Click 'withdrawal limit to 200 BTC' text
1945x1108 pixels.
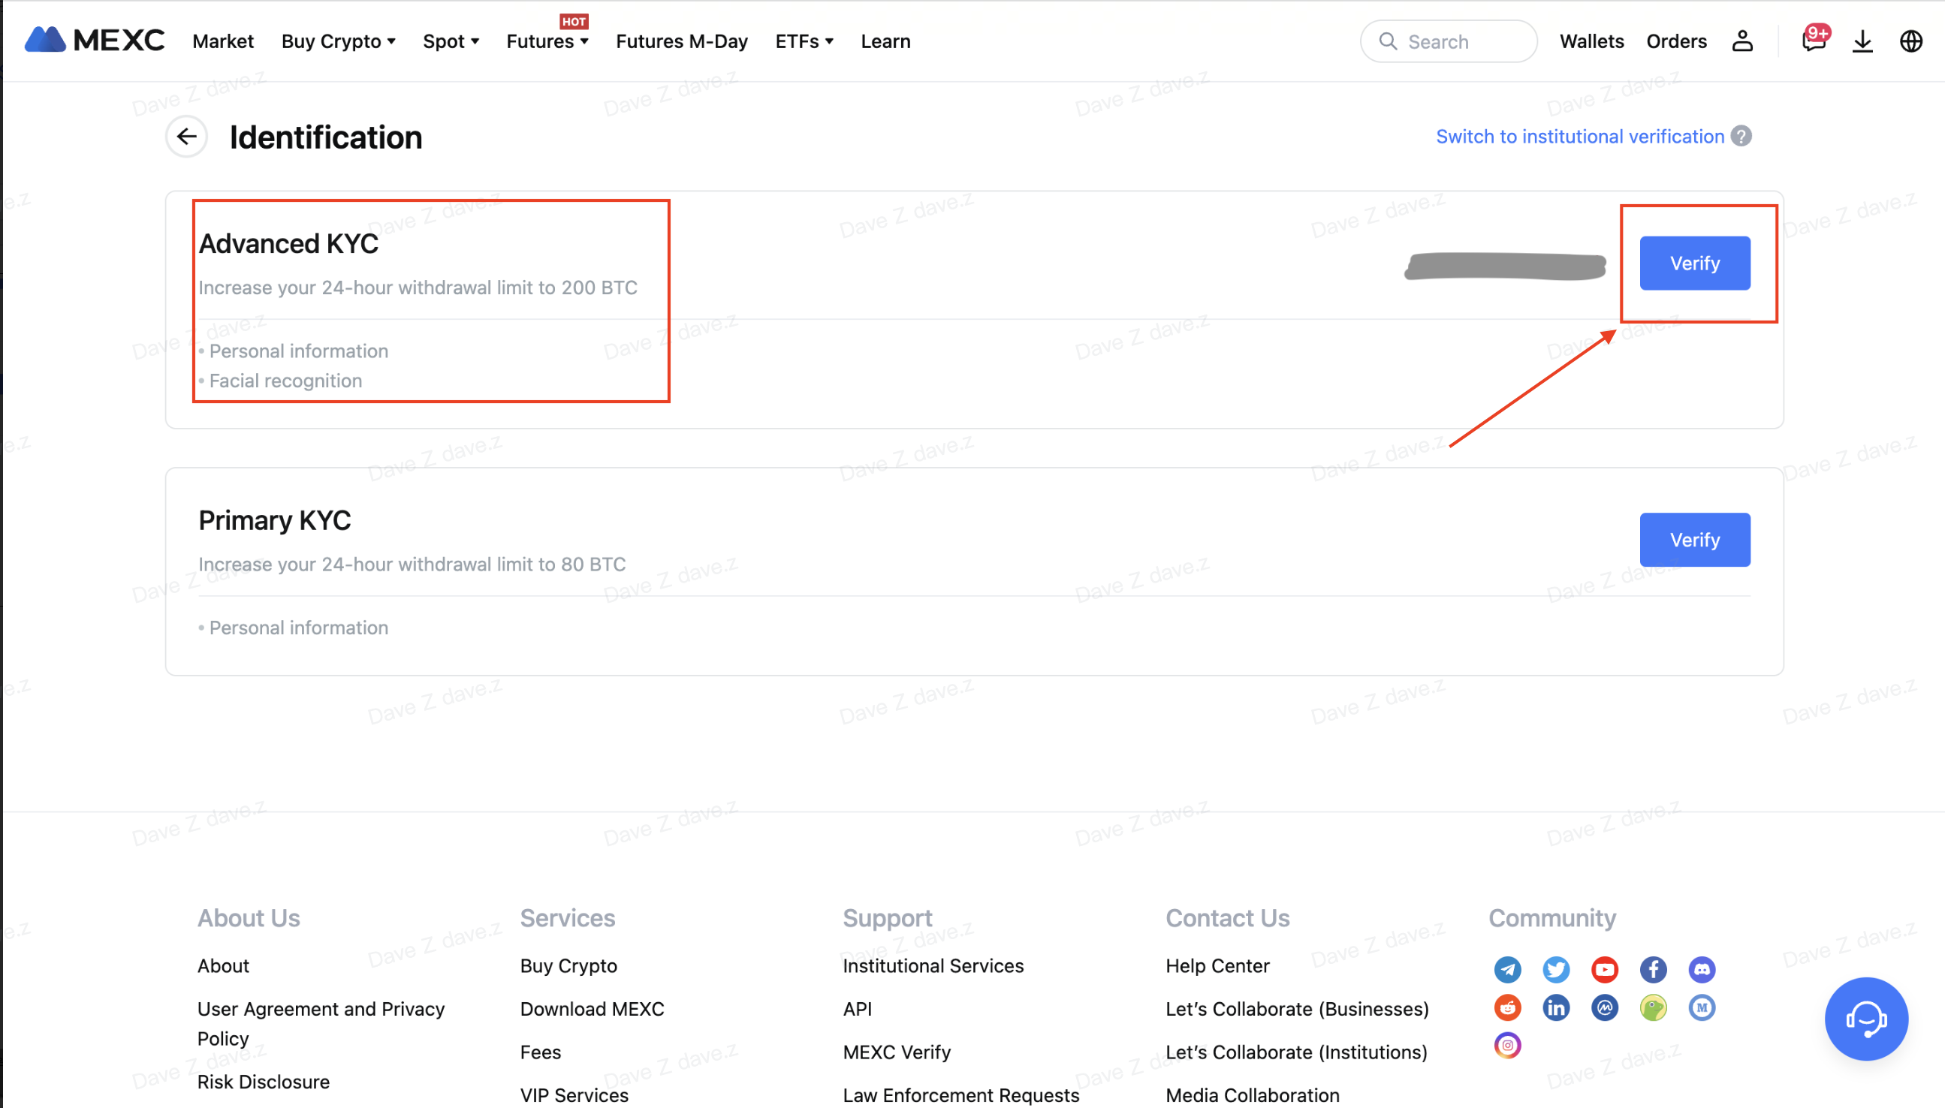pos(518,288)
